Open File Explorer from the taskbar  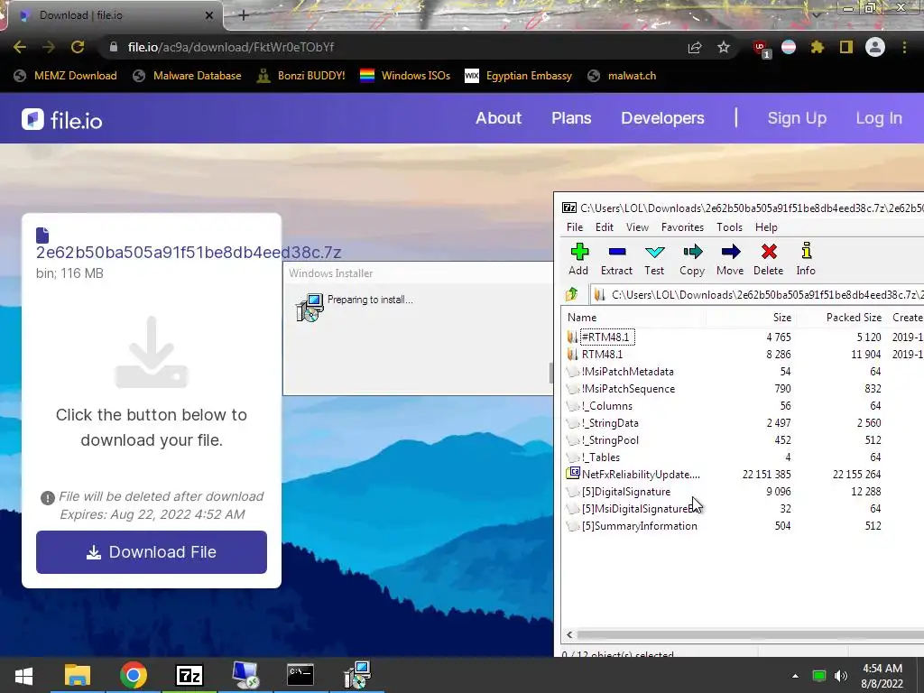click(78, 675)
